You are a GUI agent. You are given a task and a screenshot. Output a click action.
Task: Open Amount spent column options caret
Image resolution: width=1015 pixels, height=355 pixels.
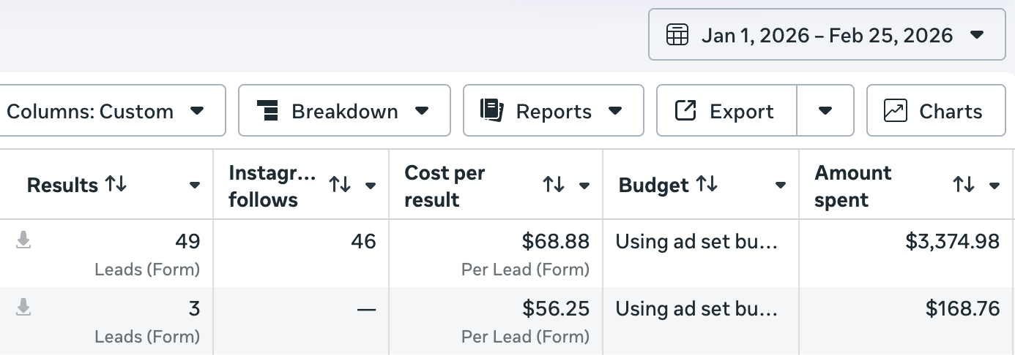tap(994, 186)
